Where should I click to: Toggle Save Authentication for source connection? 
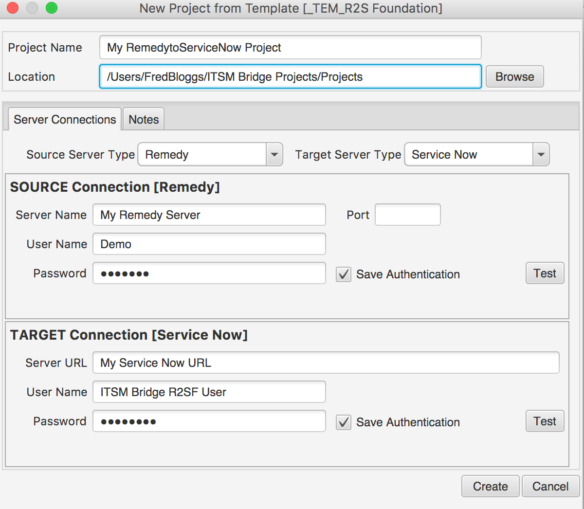click(x=344, y=274)
